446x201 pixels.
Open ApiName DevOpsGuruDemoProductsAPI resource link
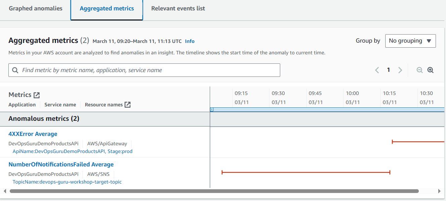[72, 151]
